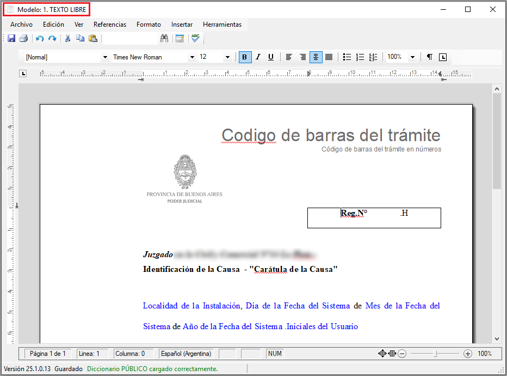The height and width of the screenshot is (376, 507).
Task: Apply multilevel numbered list formatting
Action: click(373, 57)
